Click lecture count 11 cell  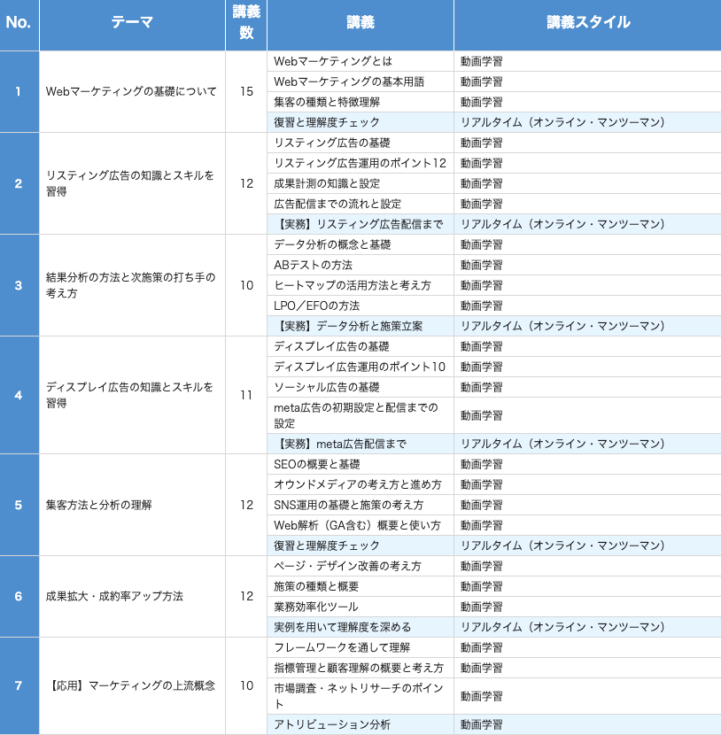tap(246, 395)
